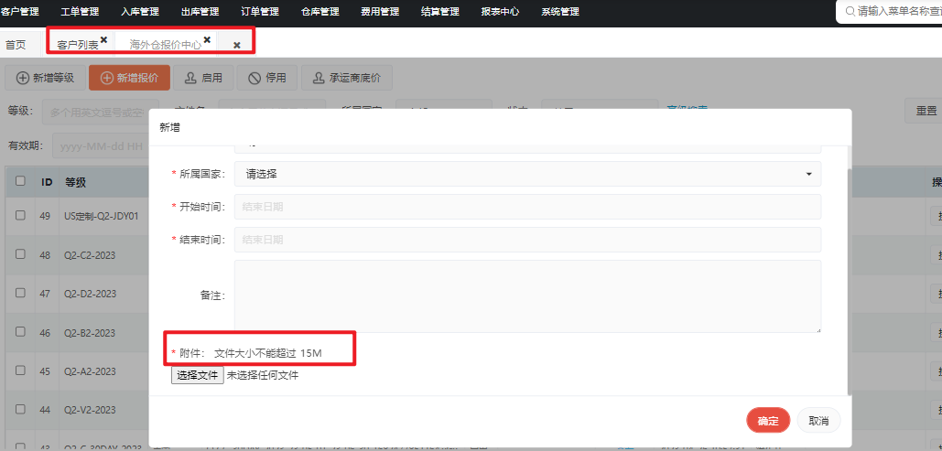Click 取消 to cancel the dialog
This screenshot has height=451, width=942.
click(x=818, y=421)
